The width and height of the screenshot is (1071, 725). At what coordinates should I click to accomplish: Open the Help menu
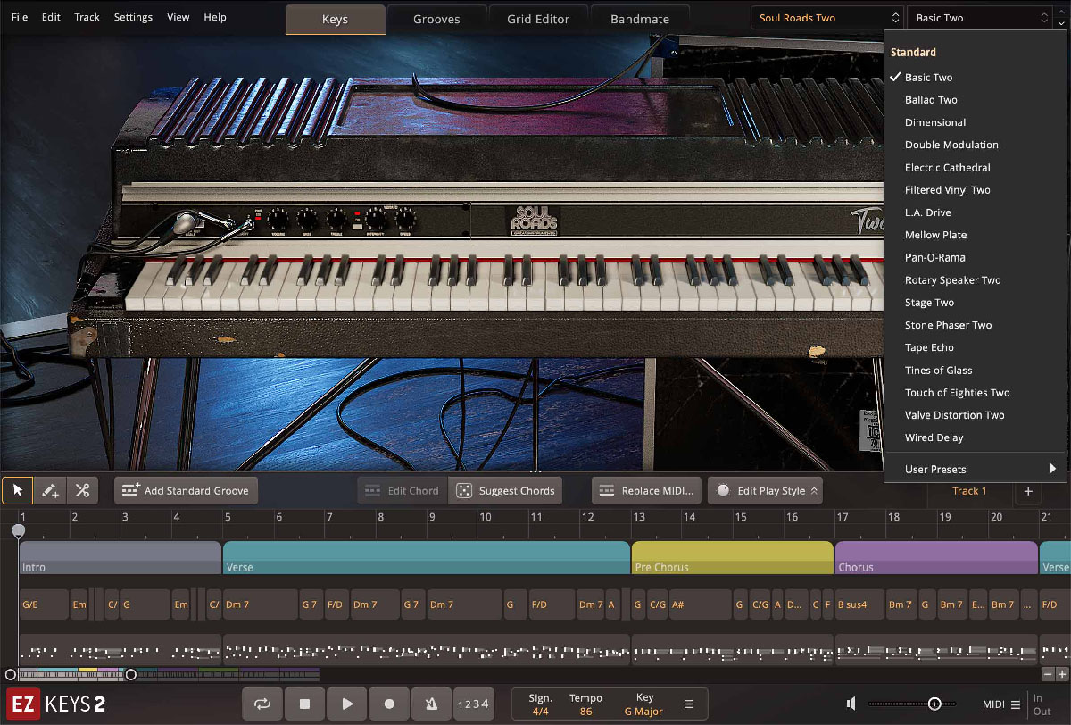coord(215,17)
